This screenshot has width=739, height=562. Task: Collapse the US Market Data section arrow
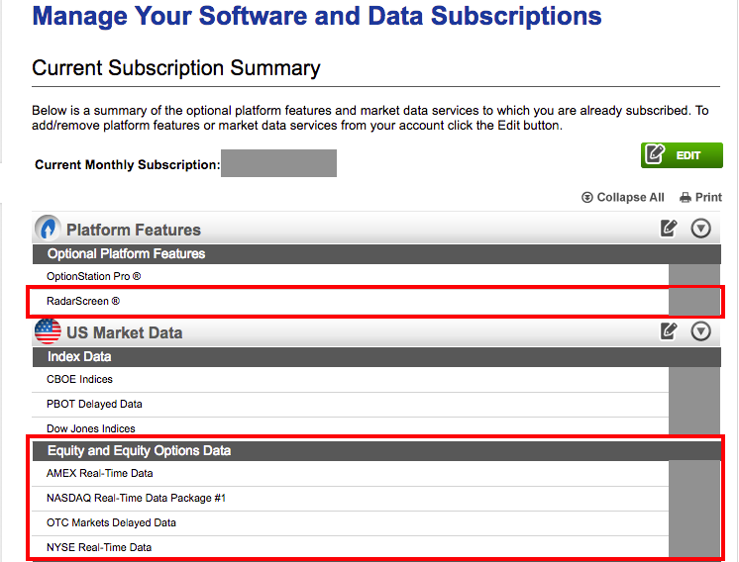click(x=700, y=331)
